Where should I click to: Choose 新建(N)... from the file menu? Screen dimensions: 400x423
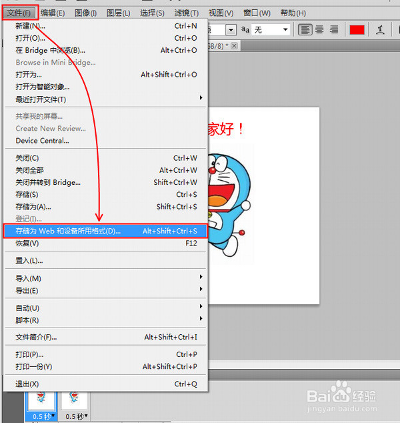click(105, 26)
